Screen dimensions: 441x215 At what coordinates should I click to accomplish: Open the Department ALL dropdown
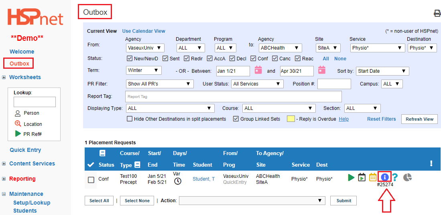tap(191, 48)
